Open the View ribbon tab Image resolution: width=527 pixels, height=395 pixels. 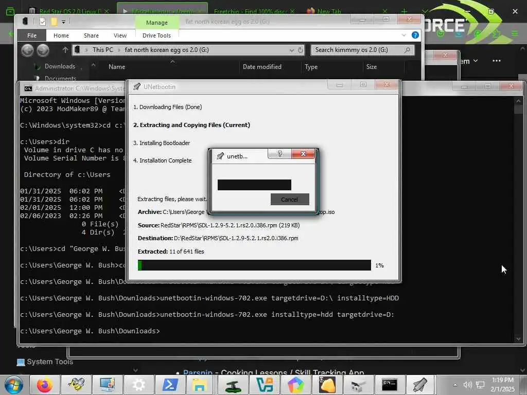tap(120, 35)
